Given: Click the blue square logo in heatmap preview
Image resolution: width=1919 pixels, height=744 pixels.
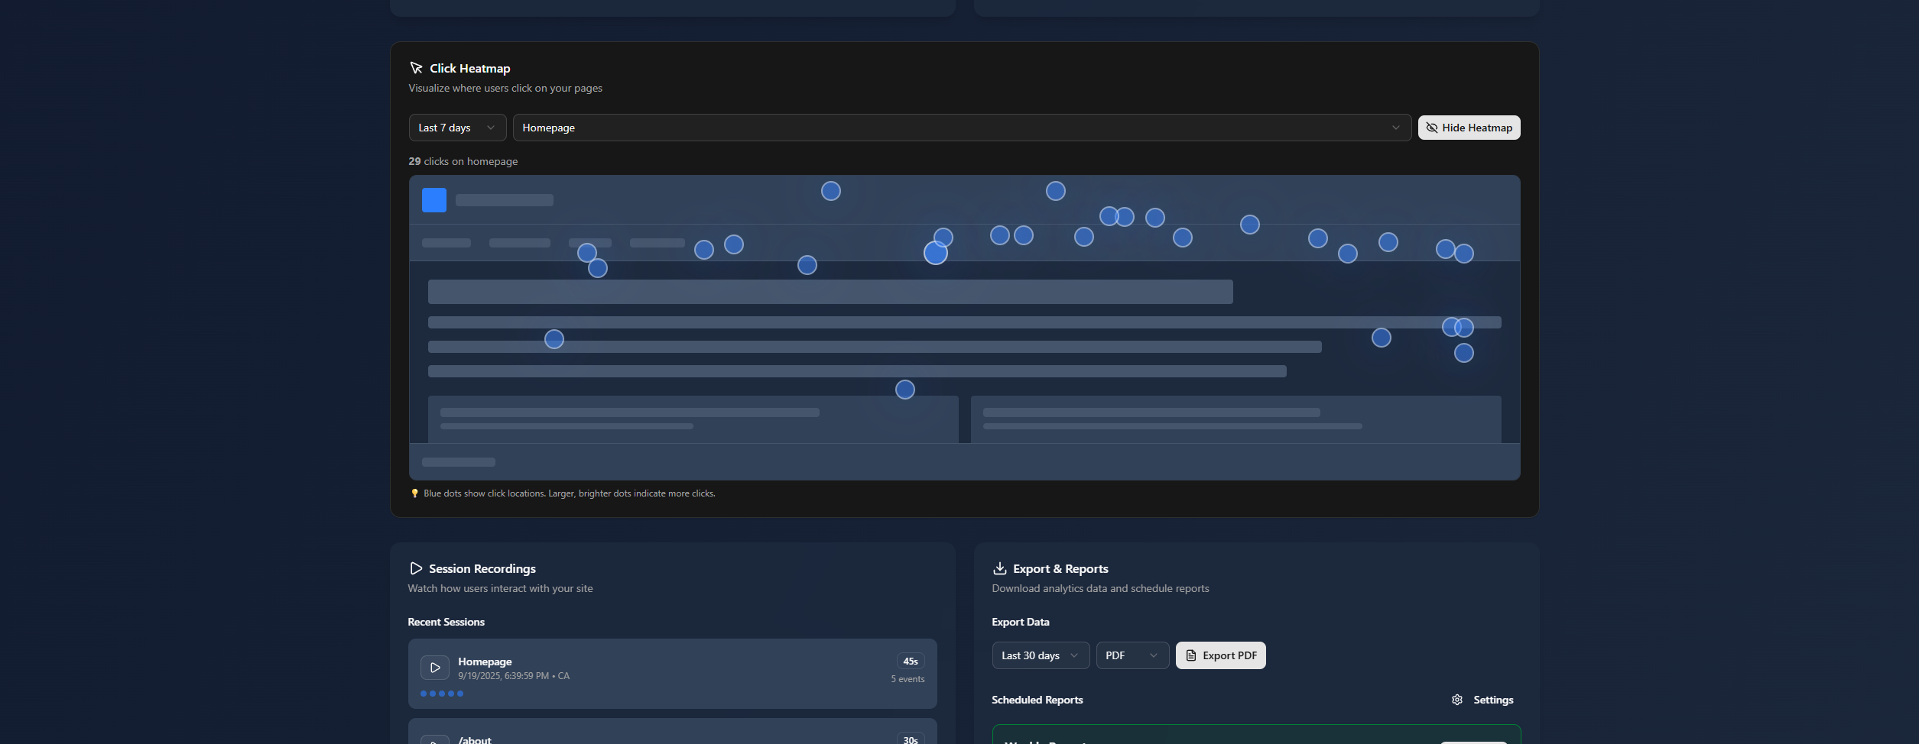Looking at the screenshot, I should pyautogui.click(x=434, y=200).
